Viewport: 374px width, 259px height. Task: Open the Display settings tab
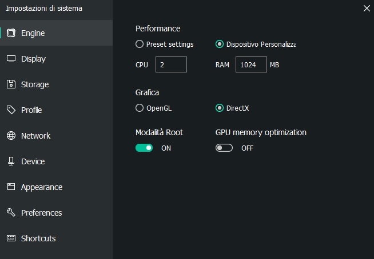tap(33, 59)
